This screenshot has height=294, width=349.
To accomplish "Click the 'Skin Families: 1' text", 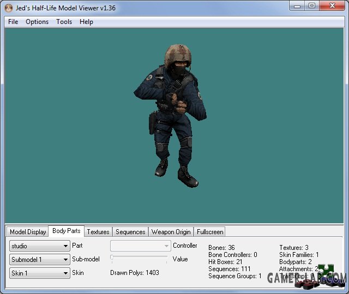I will pos(299,255).
